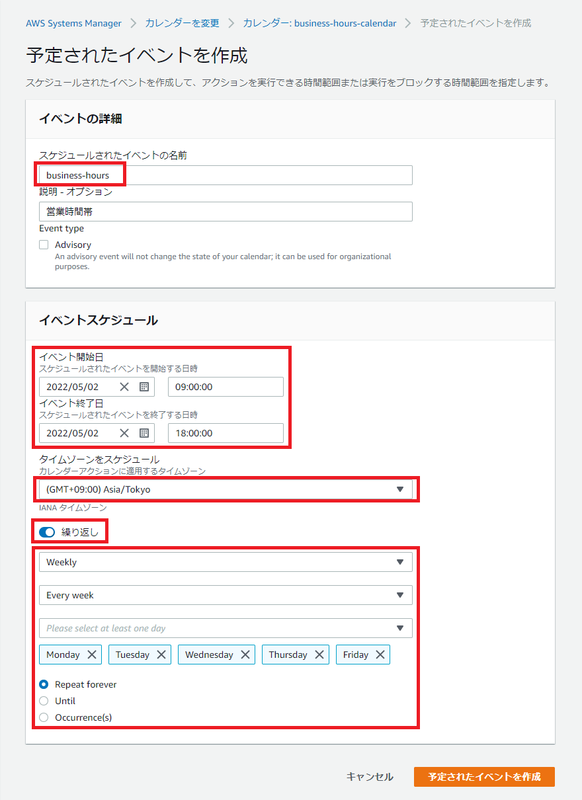
Task: Remove the Friday day tag
Action: pyautogui.click(x=380, y=655)
